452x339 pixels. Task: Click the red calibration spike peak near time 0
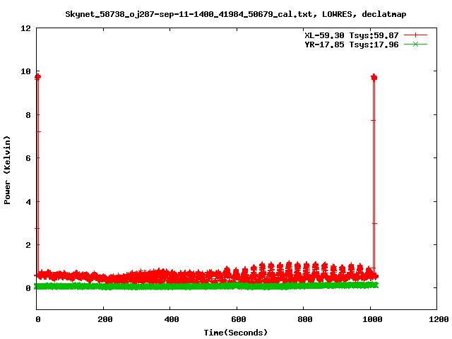coord(37,77)
